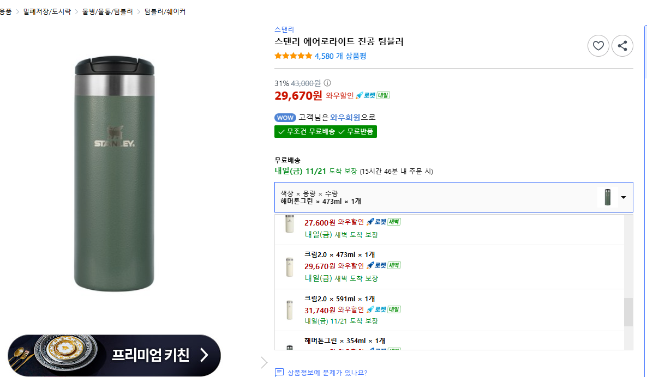Choose the 크림2.0 591ml option
The width and height of the screenshot is (647, 377).
pyautogui.click(x=339, y=299)
